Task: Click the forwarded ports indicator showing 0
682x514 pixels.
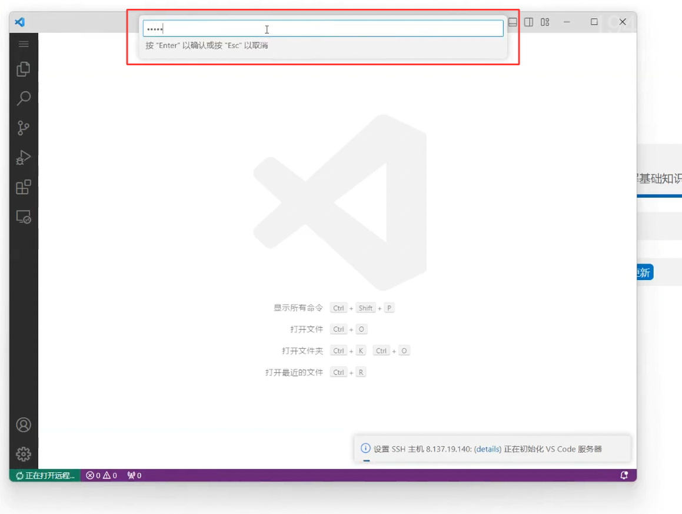Action: coord(134,475)
